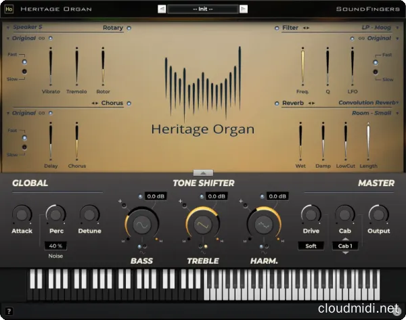Go to the previous preset with left arrow
This screenshot has width=406, height=320.
[162, 9]
